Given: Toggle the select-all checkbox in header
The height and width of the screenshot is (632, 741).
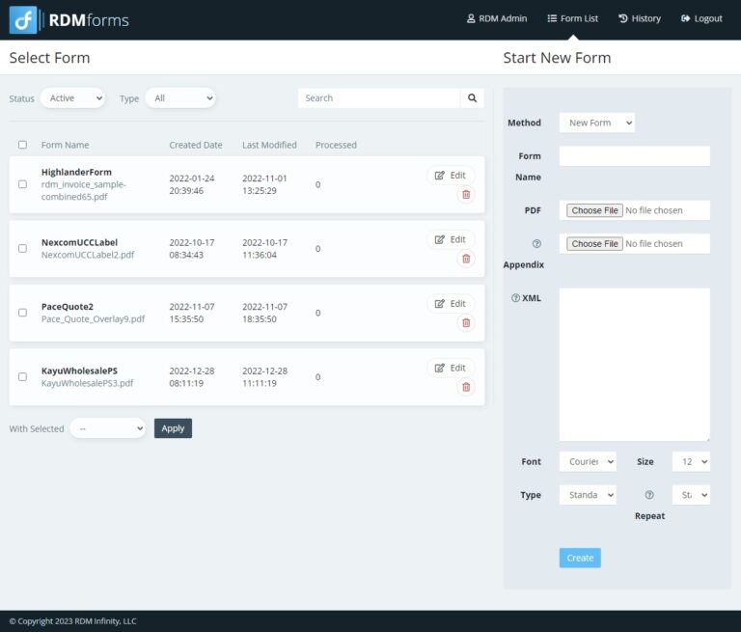Looking at the screenshot, I should coord(23,145).
